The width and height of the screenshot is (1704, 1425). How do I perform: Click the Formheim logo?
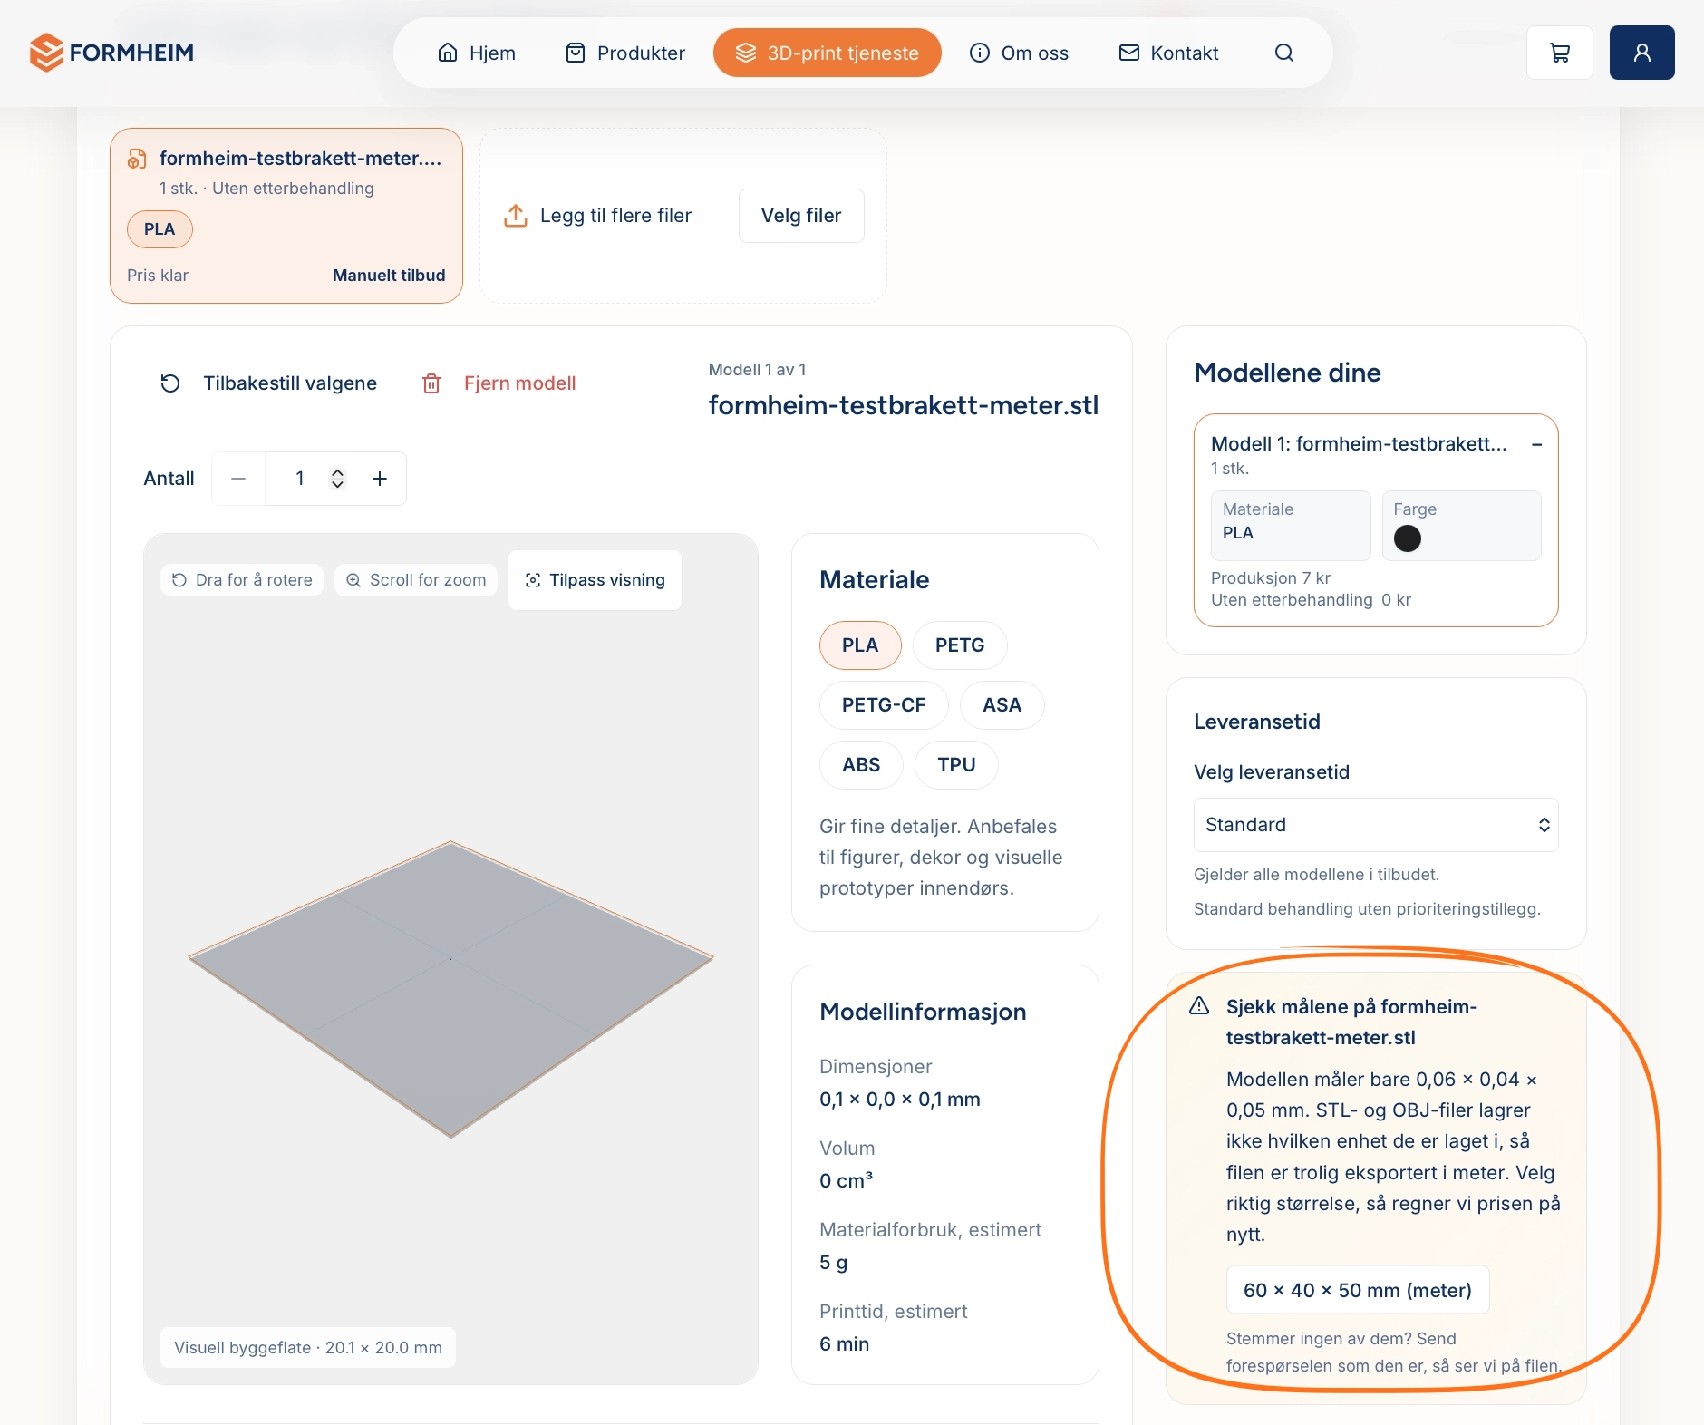111,53
